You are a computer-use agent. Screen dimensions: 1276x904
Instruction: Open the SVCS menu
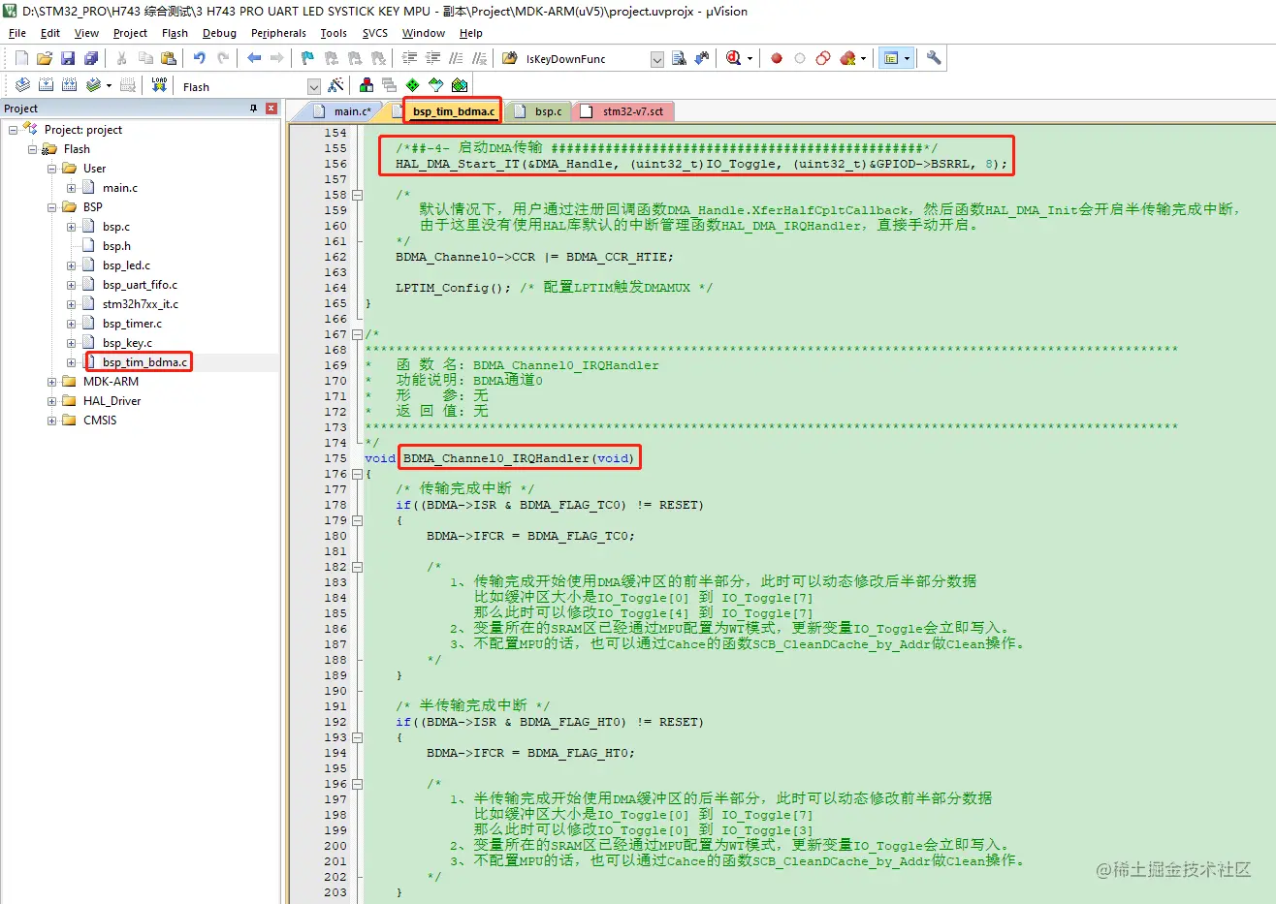pos(374,33)
